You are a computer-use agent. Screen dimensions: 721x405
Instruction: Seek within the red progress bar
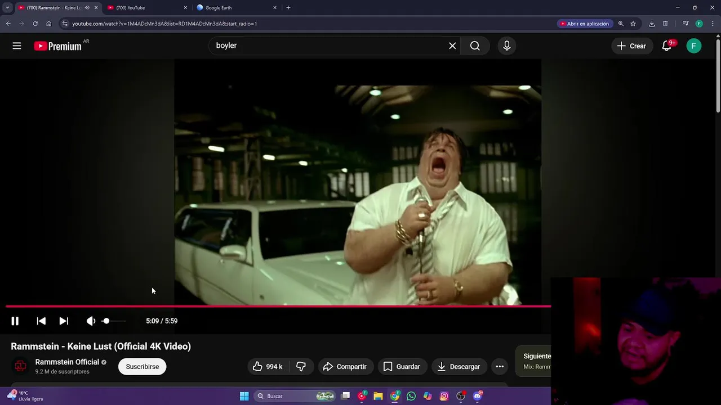pyautogui.click(x=278, y=307)
